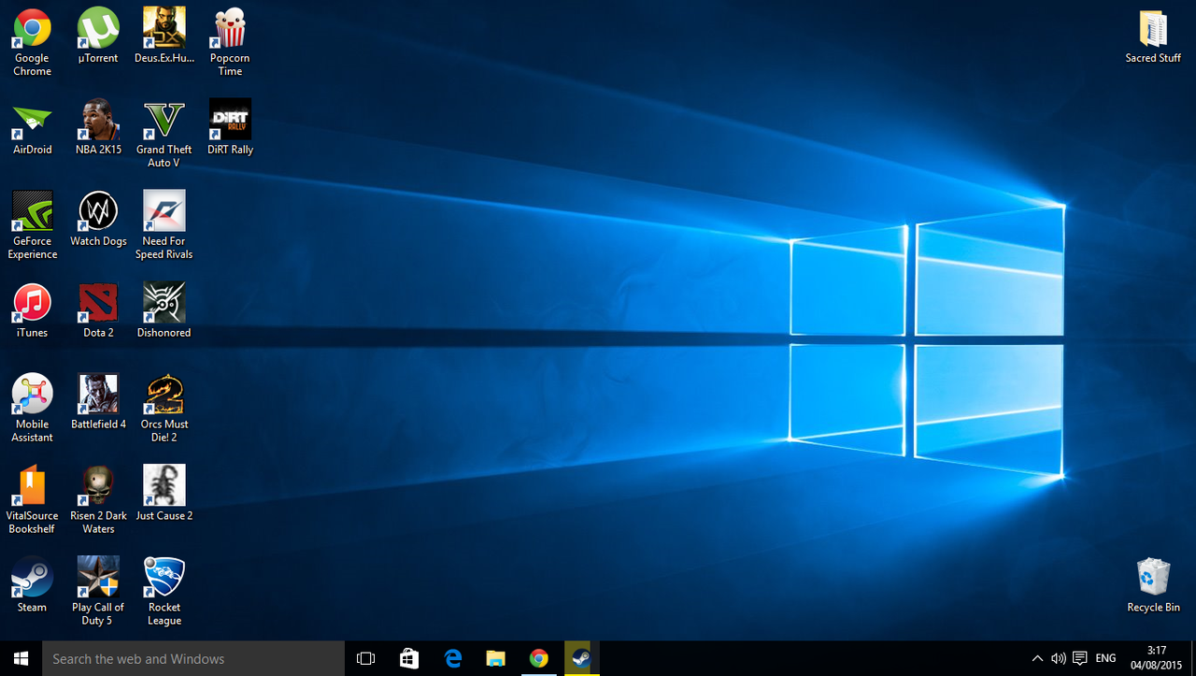Select the Dota 2 desktop icon
Screen dimensions: 1196x676
[x=98, y=310]
